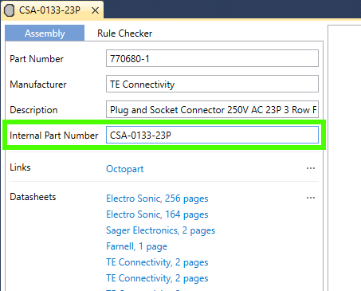Screen dimensions: 361x291
Task: Click the Internal Part Number label
Action: (x=54, y=136)
